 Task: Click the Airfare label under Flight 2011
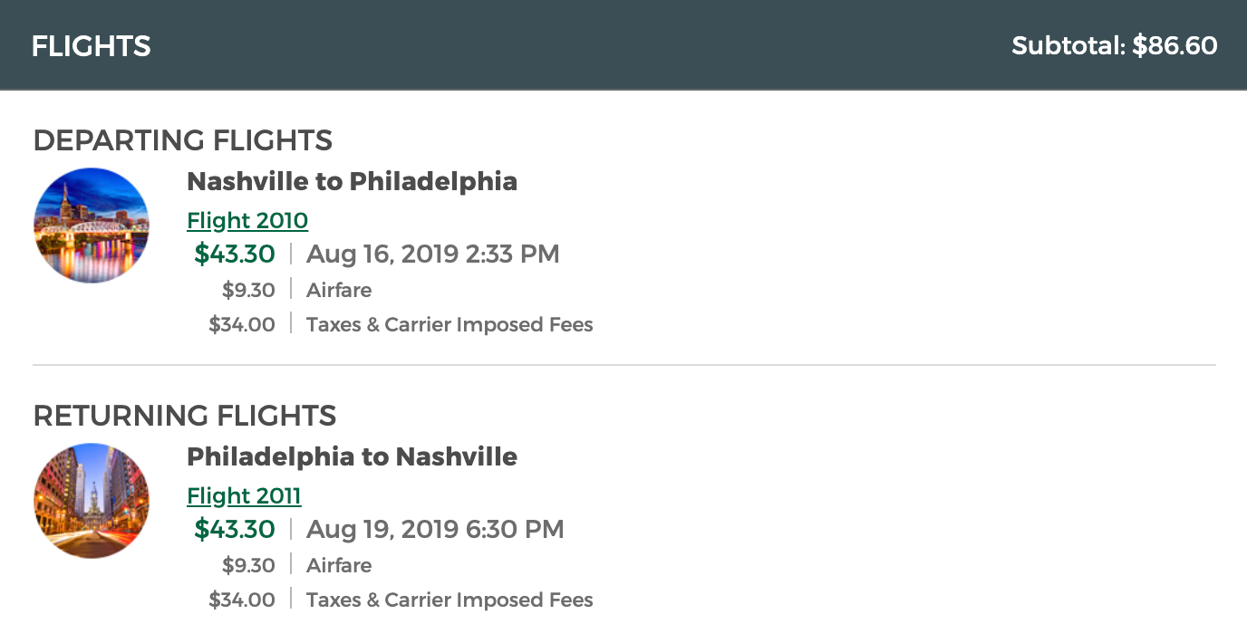click(339, 565)
